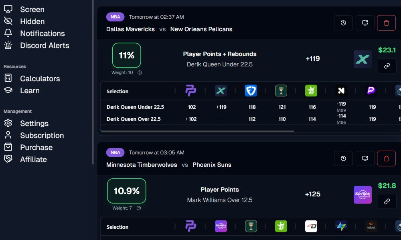
Task: Click the PrizePicks logo in the Mark Williams selection row
Action: point(191,226)
